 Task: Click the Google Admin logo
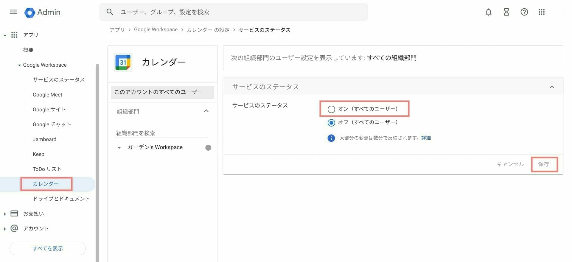tap(42, 12)
